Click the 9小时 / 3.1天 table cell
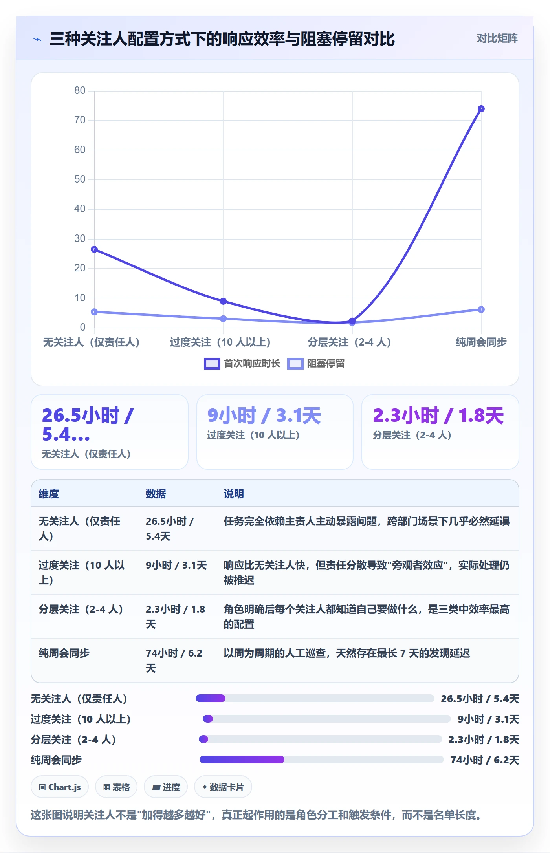The width and height of the screenshot is (550, 853). click(176, 566)
